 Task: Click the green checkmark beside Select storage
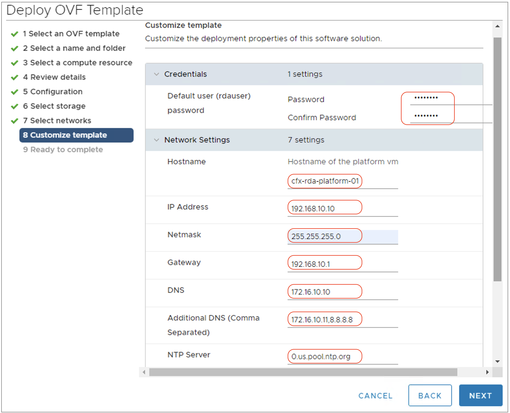tap(14, 106)
